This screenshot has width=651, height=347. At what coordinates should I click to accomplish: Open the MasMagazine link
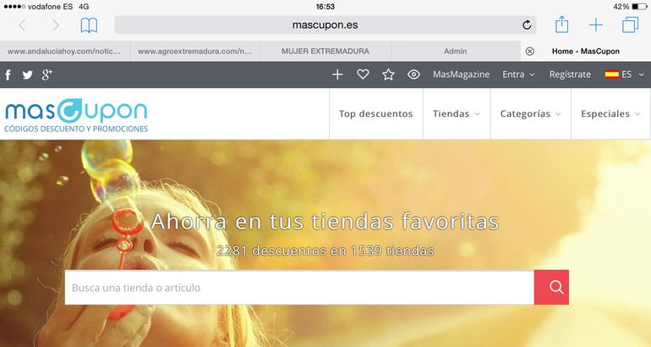pyautogui.click(x=461, y=74)
